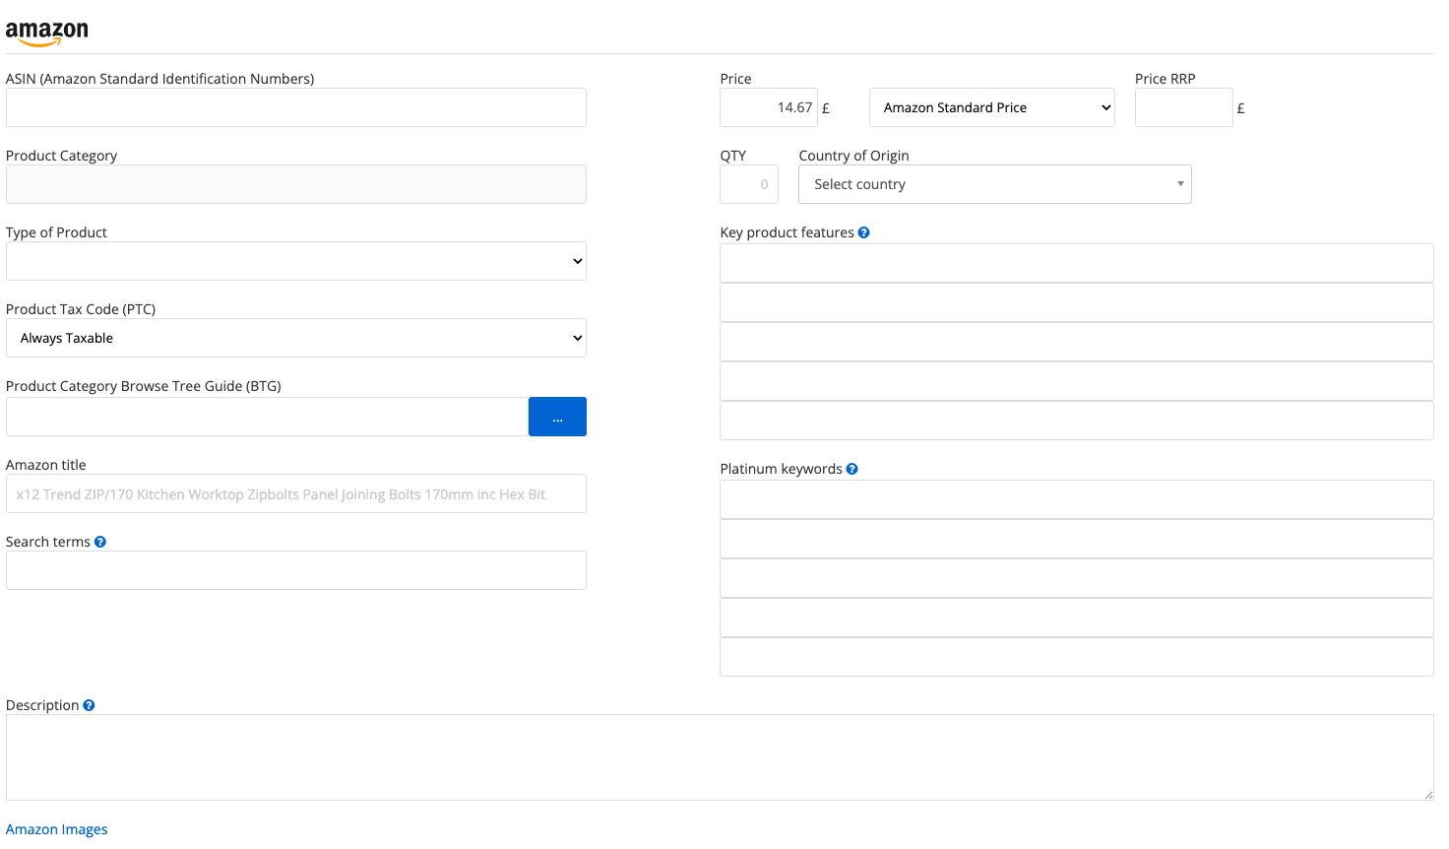Image resolution: width=1449 pixels, height=849 pixels.
Task: Open the Type of Product dropdown
Action: pos(296,261)
